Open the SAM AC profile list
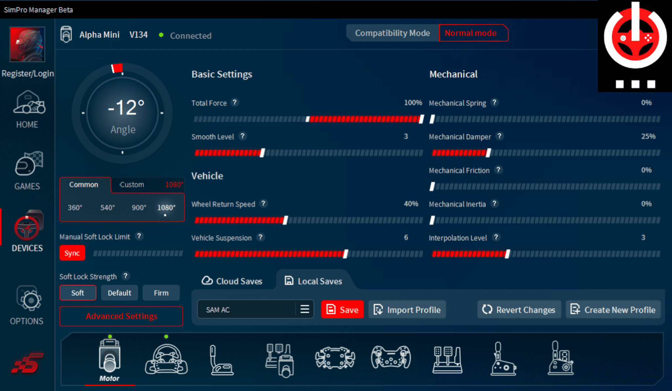The height and width of the screenshot is (391, 672). point(305,309)
